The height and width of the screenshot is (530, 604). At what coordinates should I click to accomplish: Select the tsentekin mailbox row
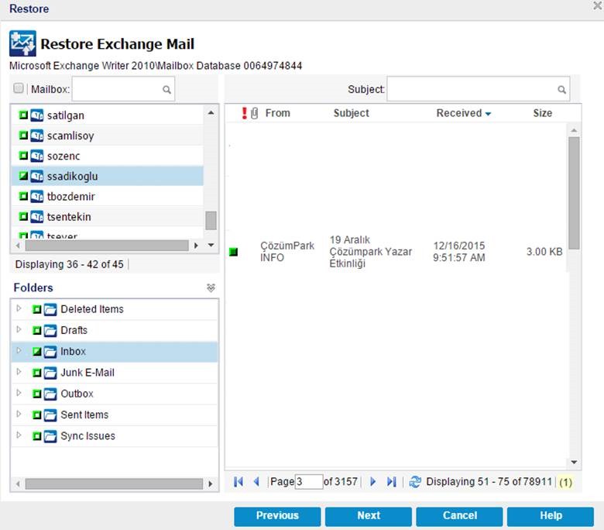click(108, 217)
